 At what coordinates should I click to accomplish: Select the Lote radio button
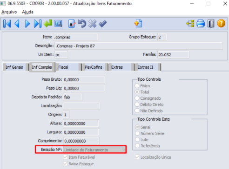tap(137, 139)
